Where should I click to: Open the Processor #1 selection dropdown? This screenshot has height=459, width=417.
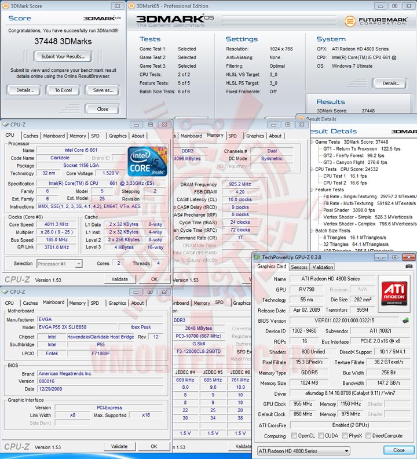click(78, 264)
